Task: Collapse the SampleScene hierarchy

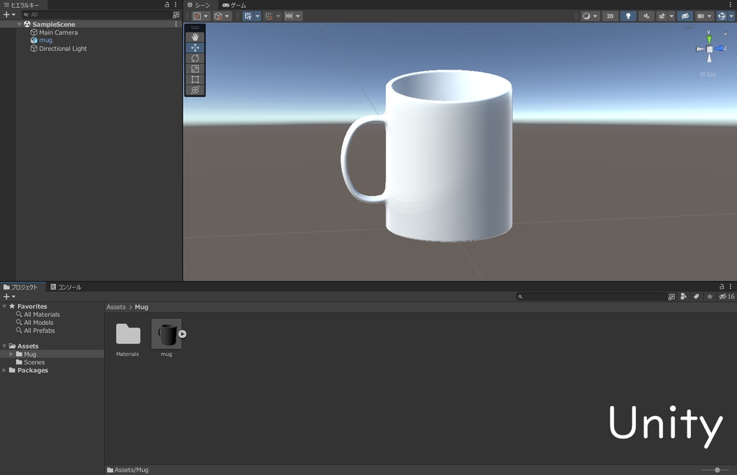Action: pos(20,24)
